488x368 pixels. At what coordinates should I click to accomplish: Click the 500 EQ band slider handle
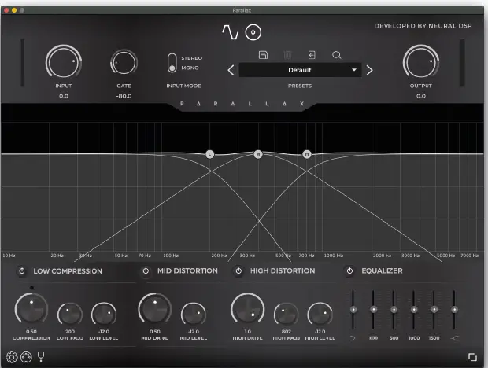(x=394, y=310)
